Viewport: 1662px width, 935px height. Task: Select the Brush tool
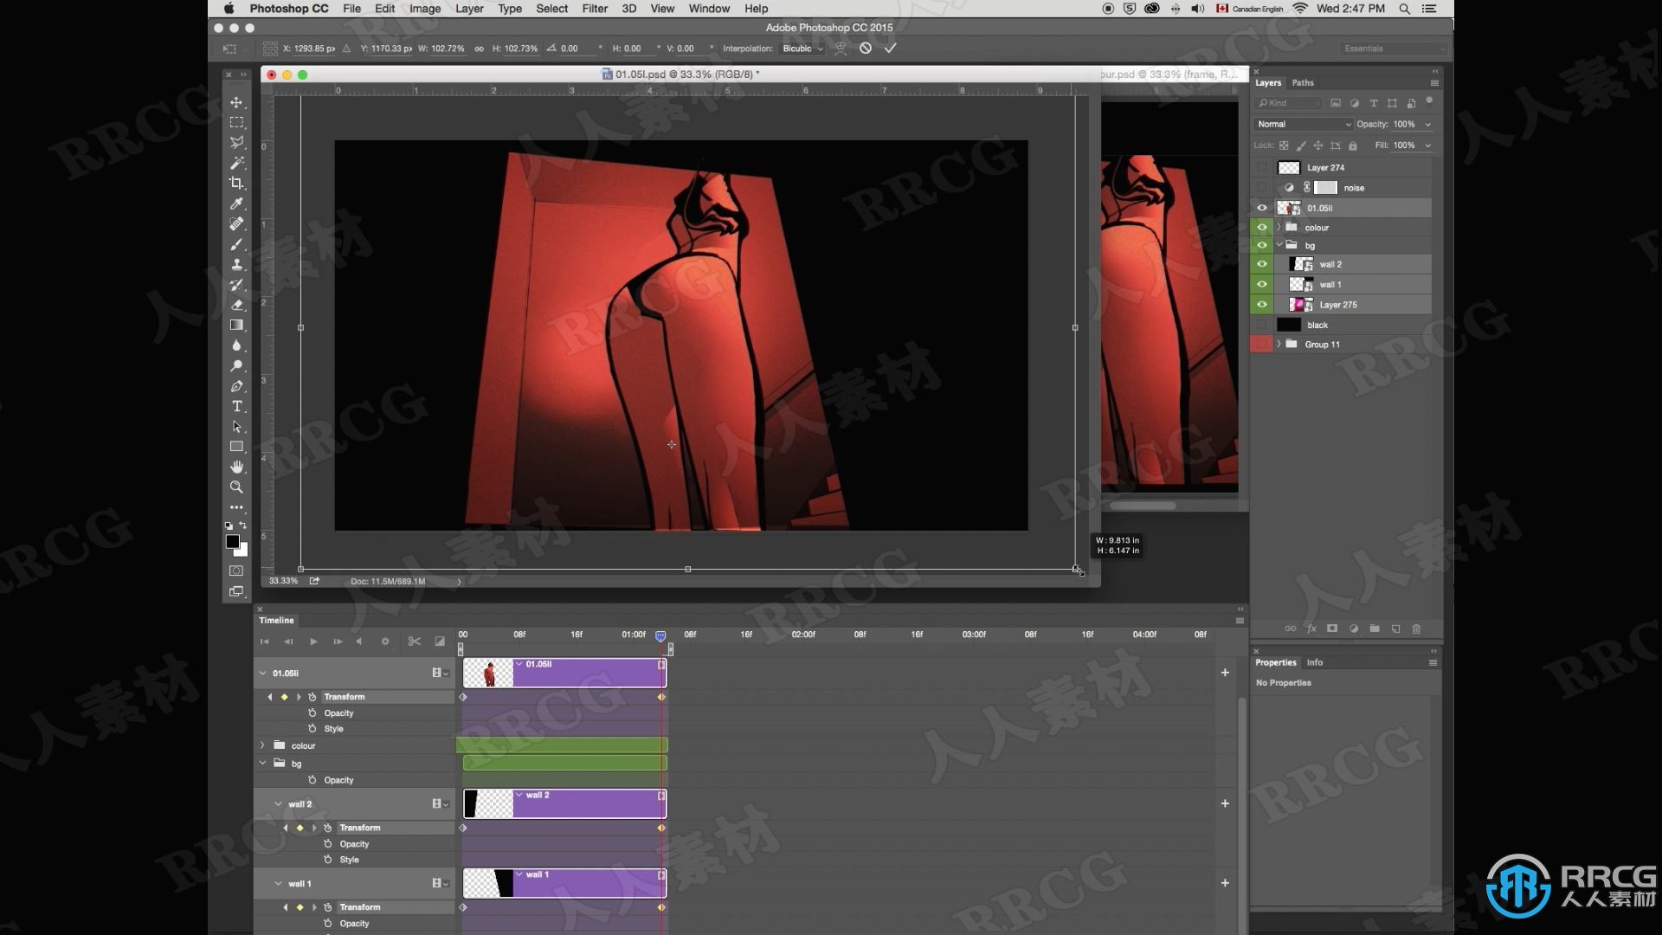[236, 244]
